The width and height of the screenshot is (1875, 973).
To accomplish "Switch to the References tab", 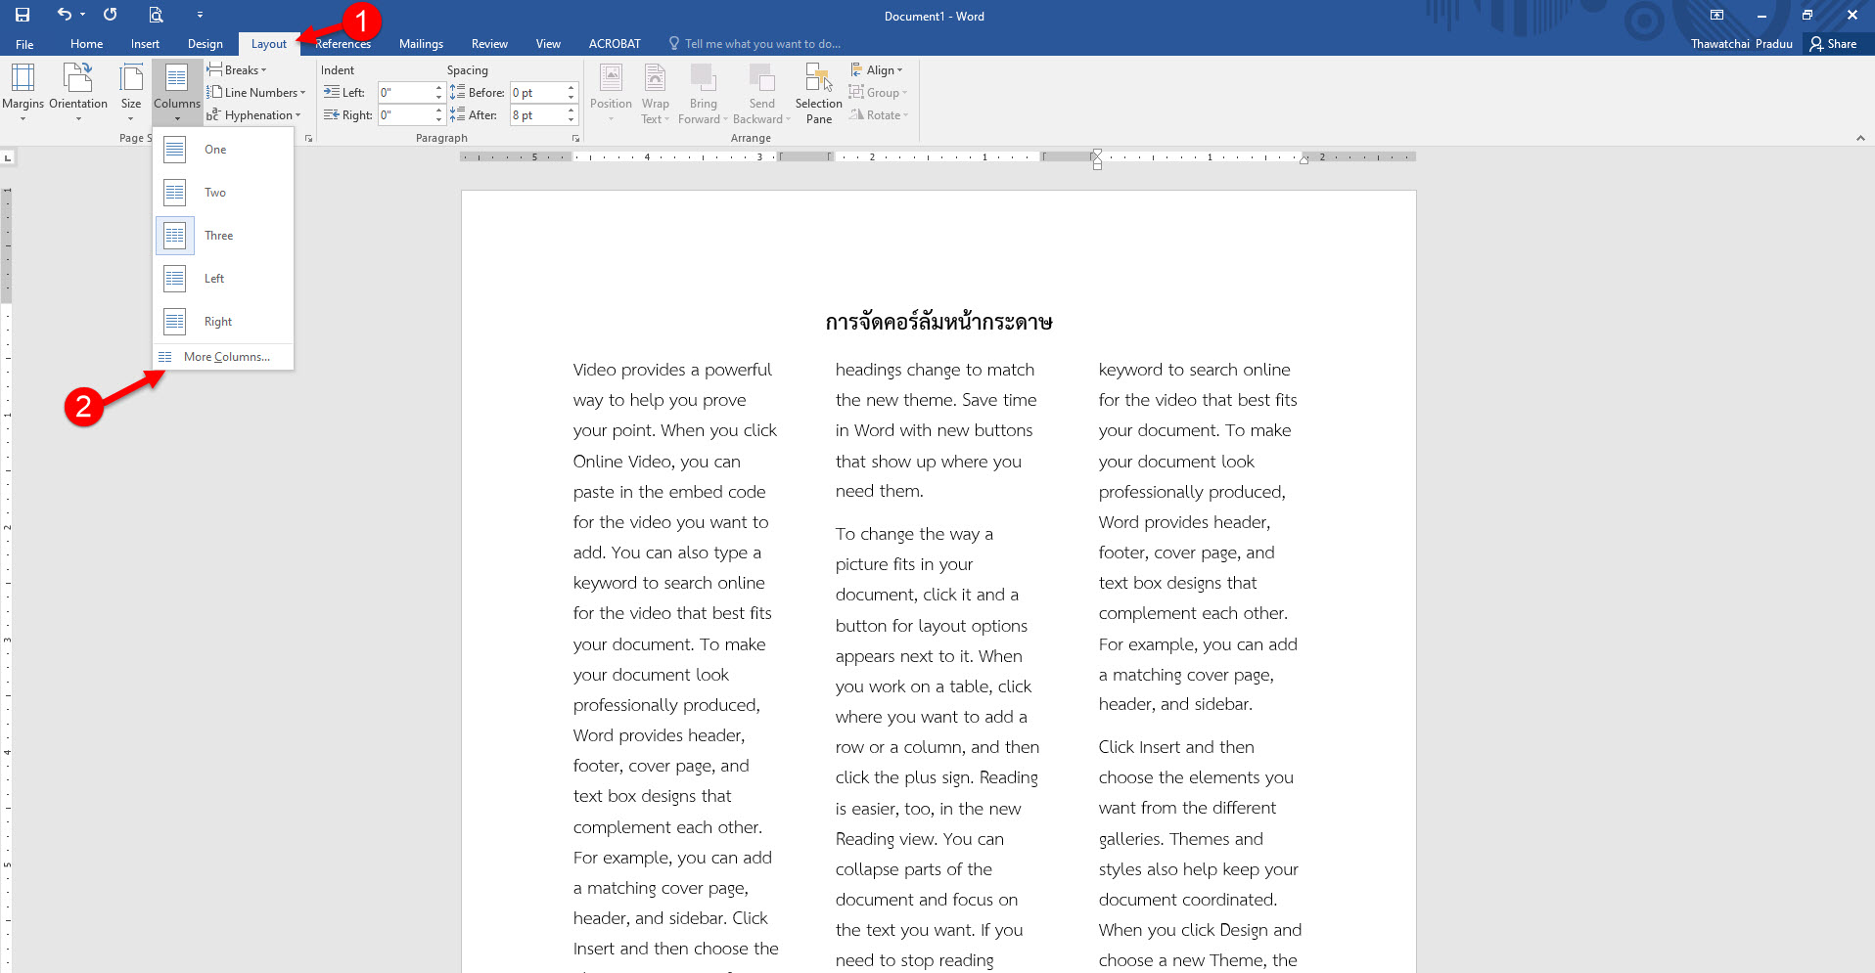I will pos(343,44).
